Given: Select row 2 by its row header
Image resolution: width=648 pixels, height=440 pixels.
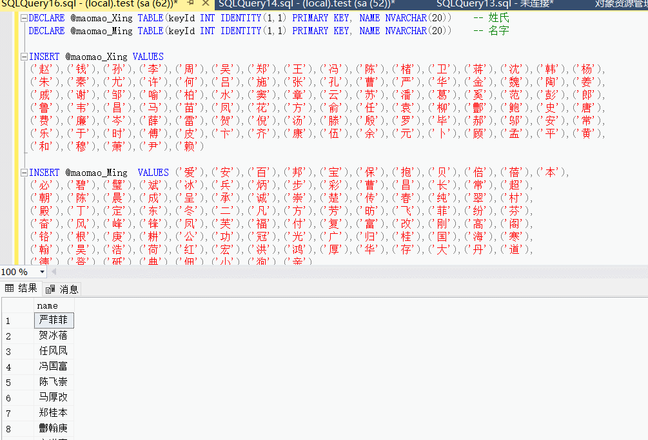Looking at the screenshot, I should [x=18, y=336].
